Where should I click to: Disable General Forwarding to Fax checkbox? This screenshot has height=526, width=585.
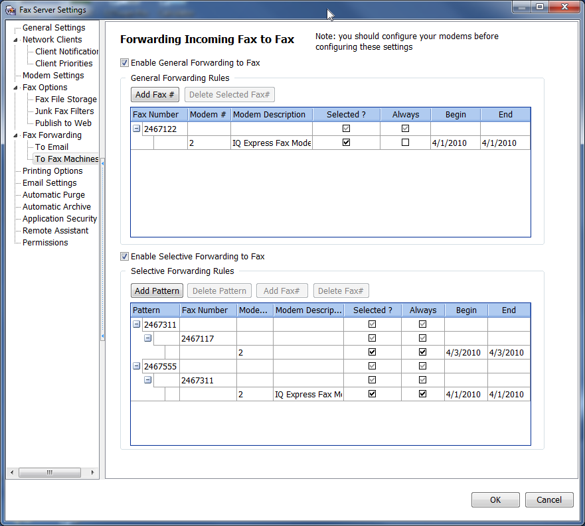124,63
